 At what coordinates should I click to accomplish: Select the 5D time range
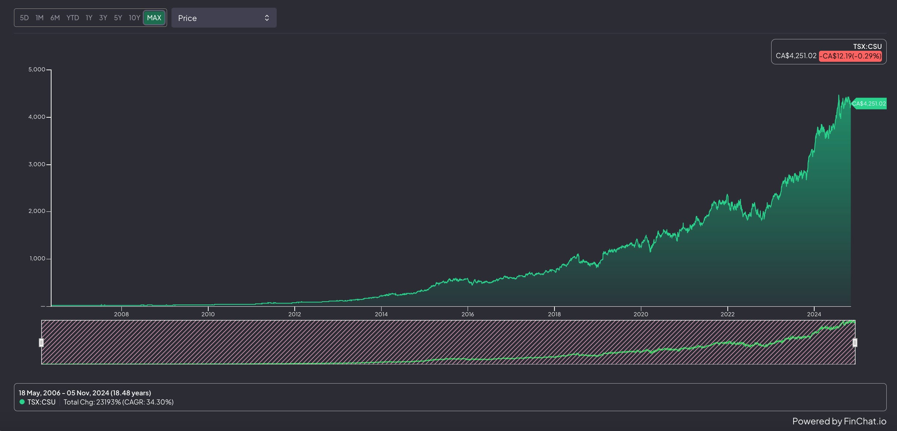(24, 17)
